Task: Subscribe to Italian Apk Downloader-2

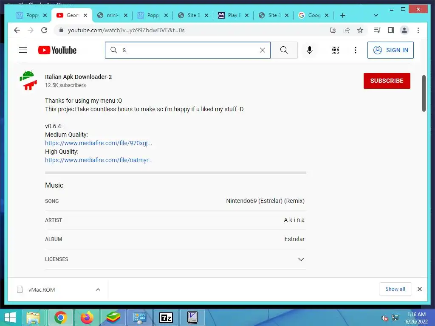Action: tap(387, 81)
